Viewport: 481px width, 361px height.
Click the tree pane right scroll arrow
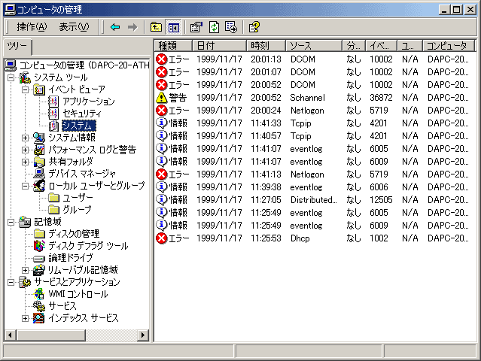142,335
